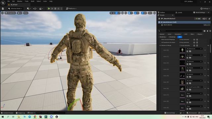Image resolution: width=212 pixels, height=119 pixels.
Task: Open Source Control status menu
Action: click(204, 113)
